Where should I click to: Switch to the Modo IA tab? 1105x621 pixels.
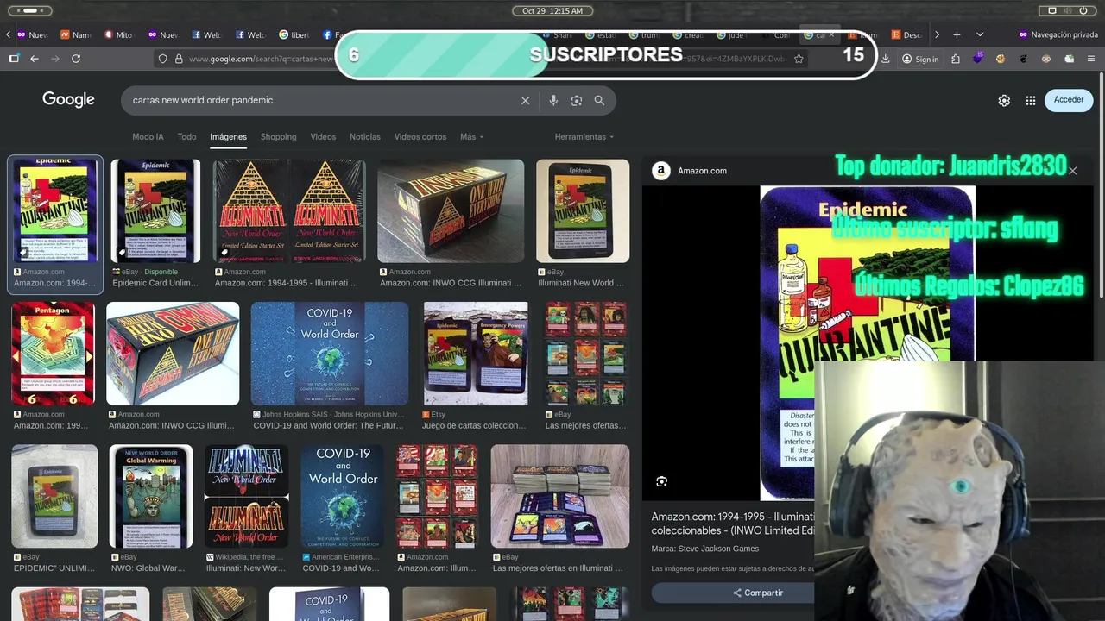[x=148, y=136]
